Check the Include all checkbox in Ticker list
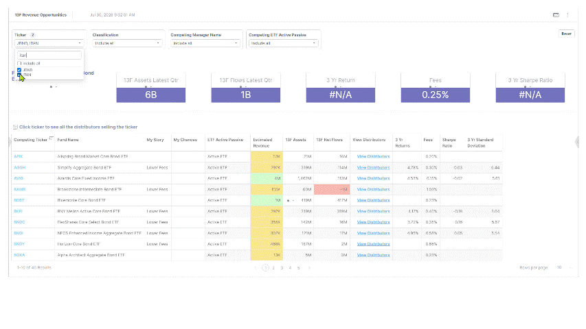The width and height of the screenshot is (586, 329). (x=19, y=64)
